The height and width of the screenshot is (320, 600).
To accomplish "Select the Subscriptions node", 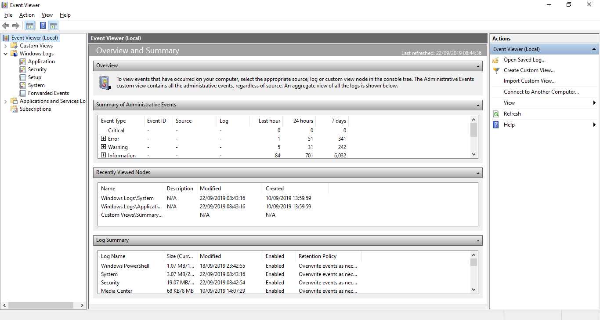I will (35, 109).
